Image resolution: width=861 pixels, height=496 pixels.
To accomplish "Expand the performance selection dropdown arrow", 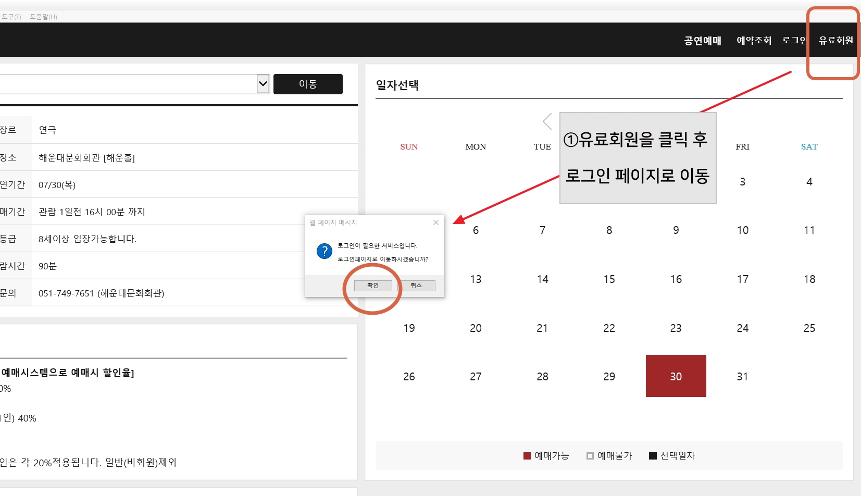I will pos(263,84).
